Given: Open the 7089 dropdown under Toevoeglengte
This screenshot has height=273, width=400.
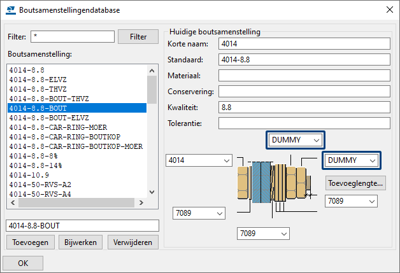Looking at the screenshot, I should click(x=351, y=201).
